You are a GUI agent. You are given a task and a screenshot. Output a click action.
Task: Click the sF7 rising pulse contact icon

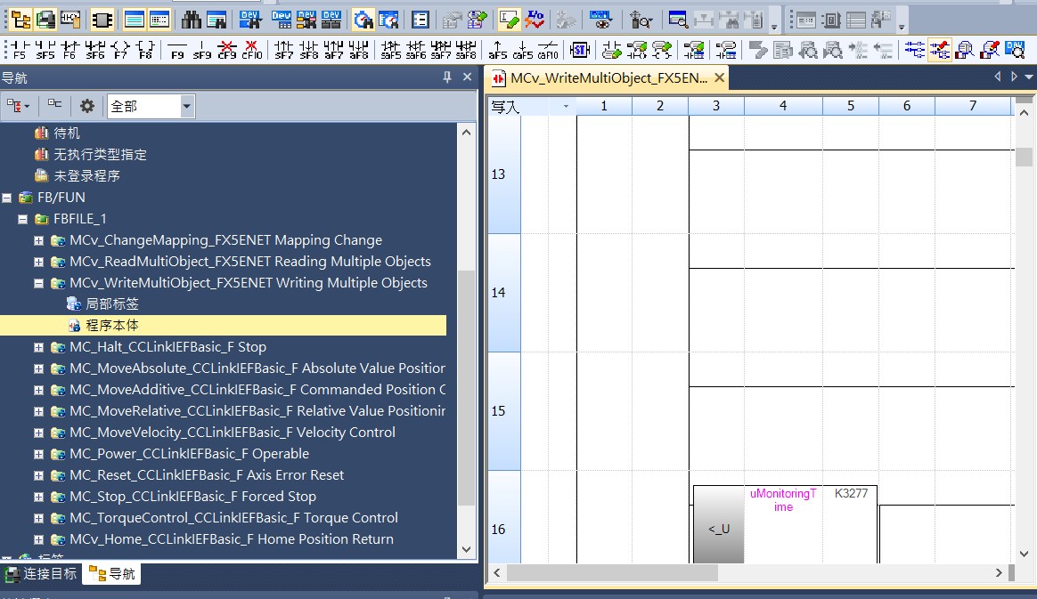tap(283, 49)
